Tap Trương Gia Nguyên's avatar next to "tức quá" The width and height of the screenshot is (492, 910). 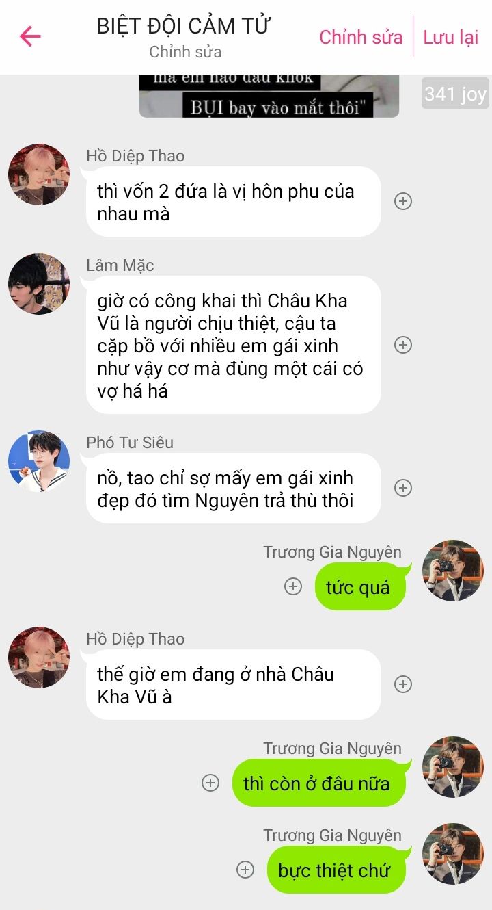click(453, 571)
